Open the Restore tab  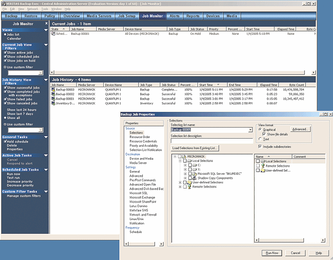click(31, 16)
